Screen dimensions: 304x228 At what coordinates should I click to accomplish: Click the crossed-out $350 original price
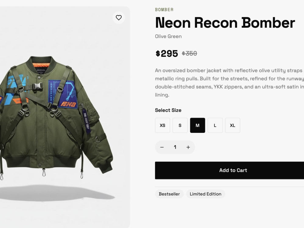pos(189,54)
